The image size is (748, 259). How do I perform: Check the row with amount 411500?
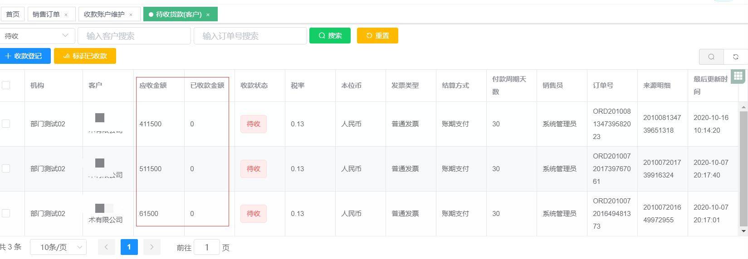click(6, 124)
